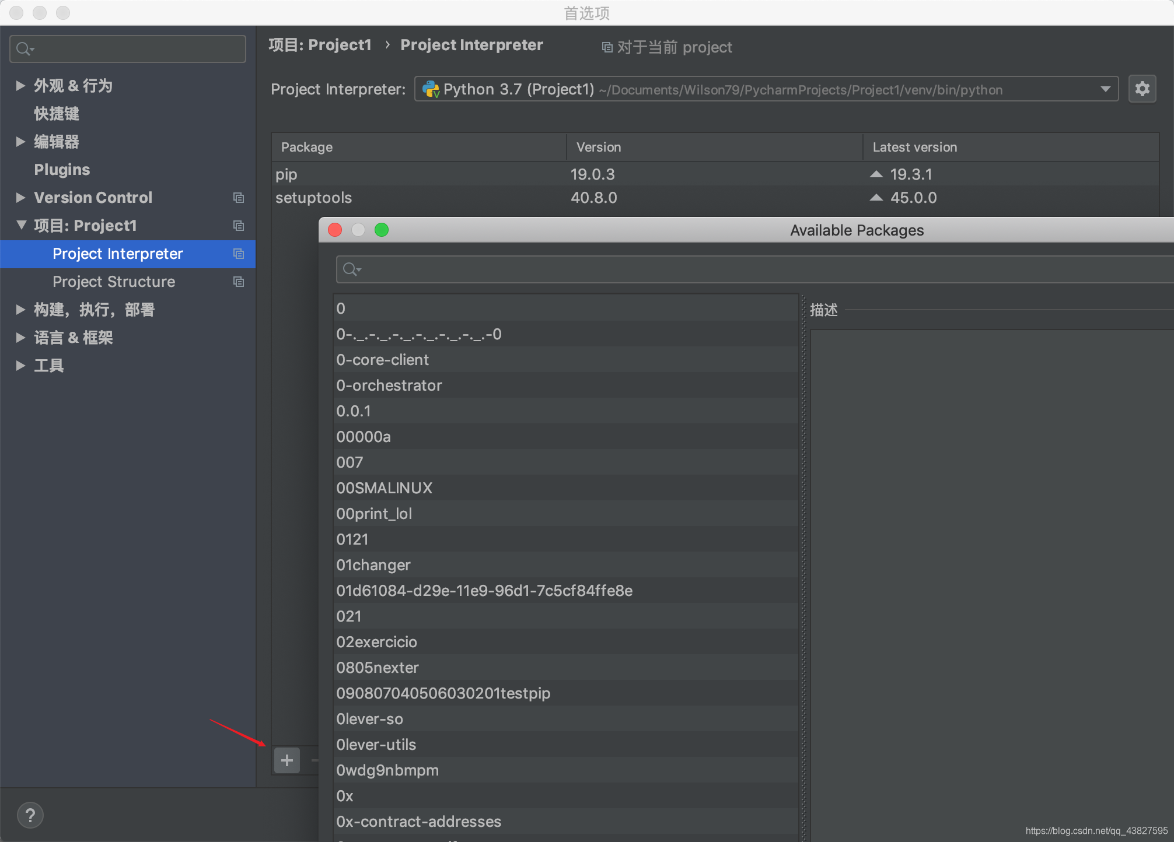Select package 0-._.-._.-._.-._.-._.-._.-0

(566, 334)
